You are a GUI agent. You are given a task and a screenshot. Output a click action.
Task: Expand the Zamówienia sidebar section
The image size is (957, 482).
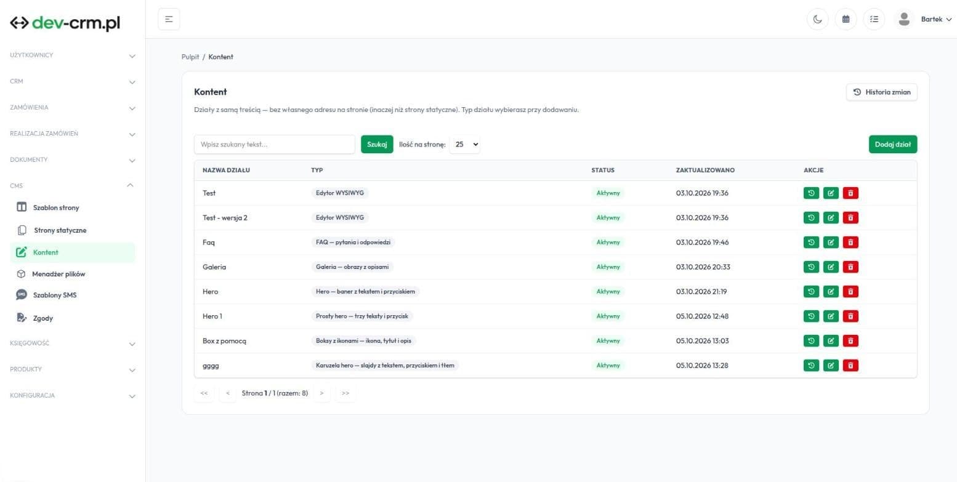(x=73, y=108)
